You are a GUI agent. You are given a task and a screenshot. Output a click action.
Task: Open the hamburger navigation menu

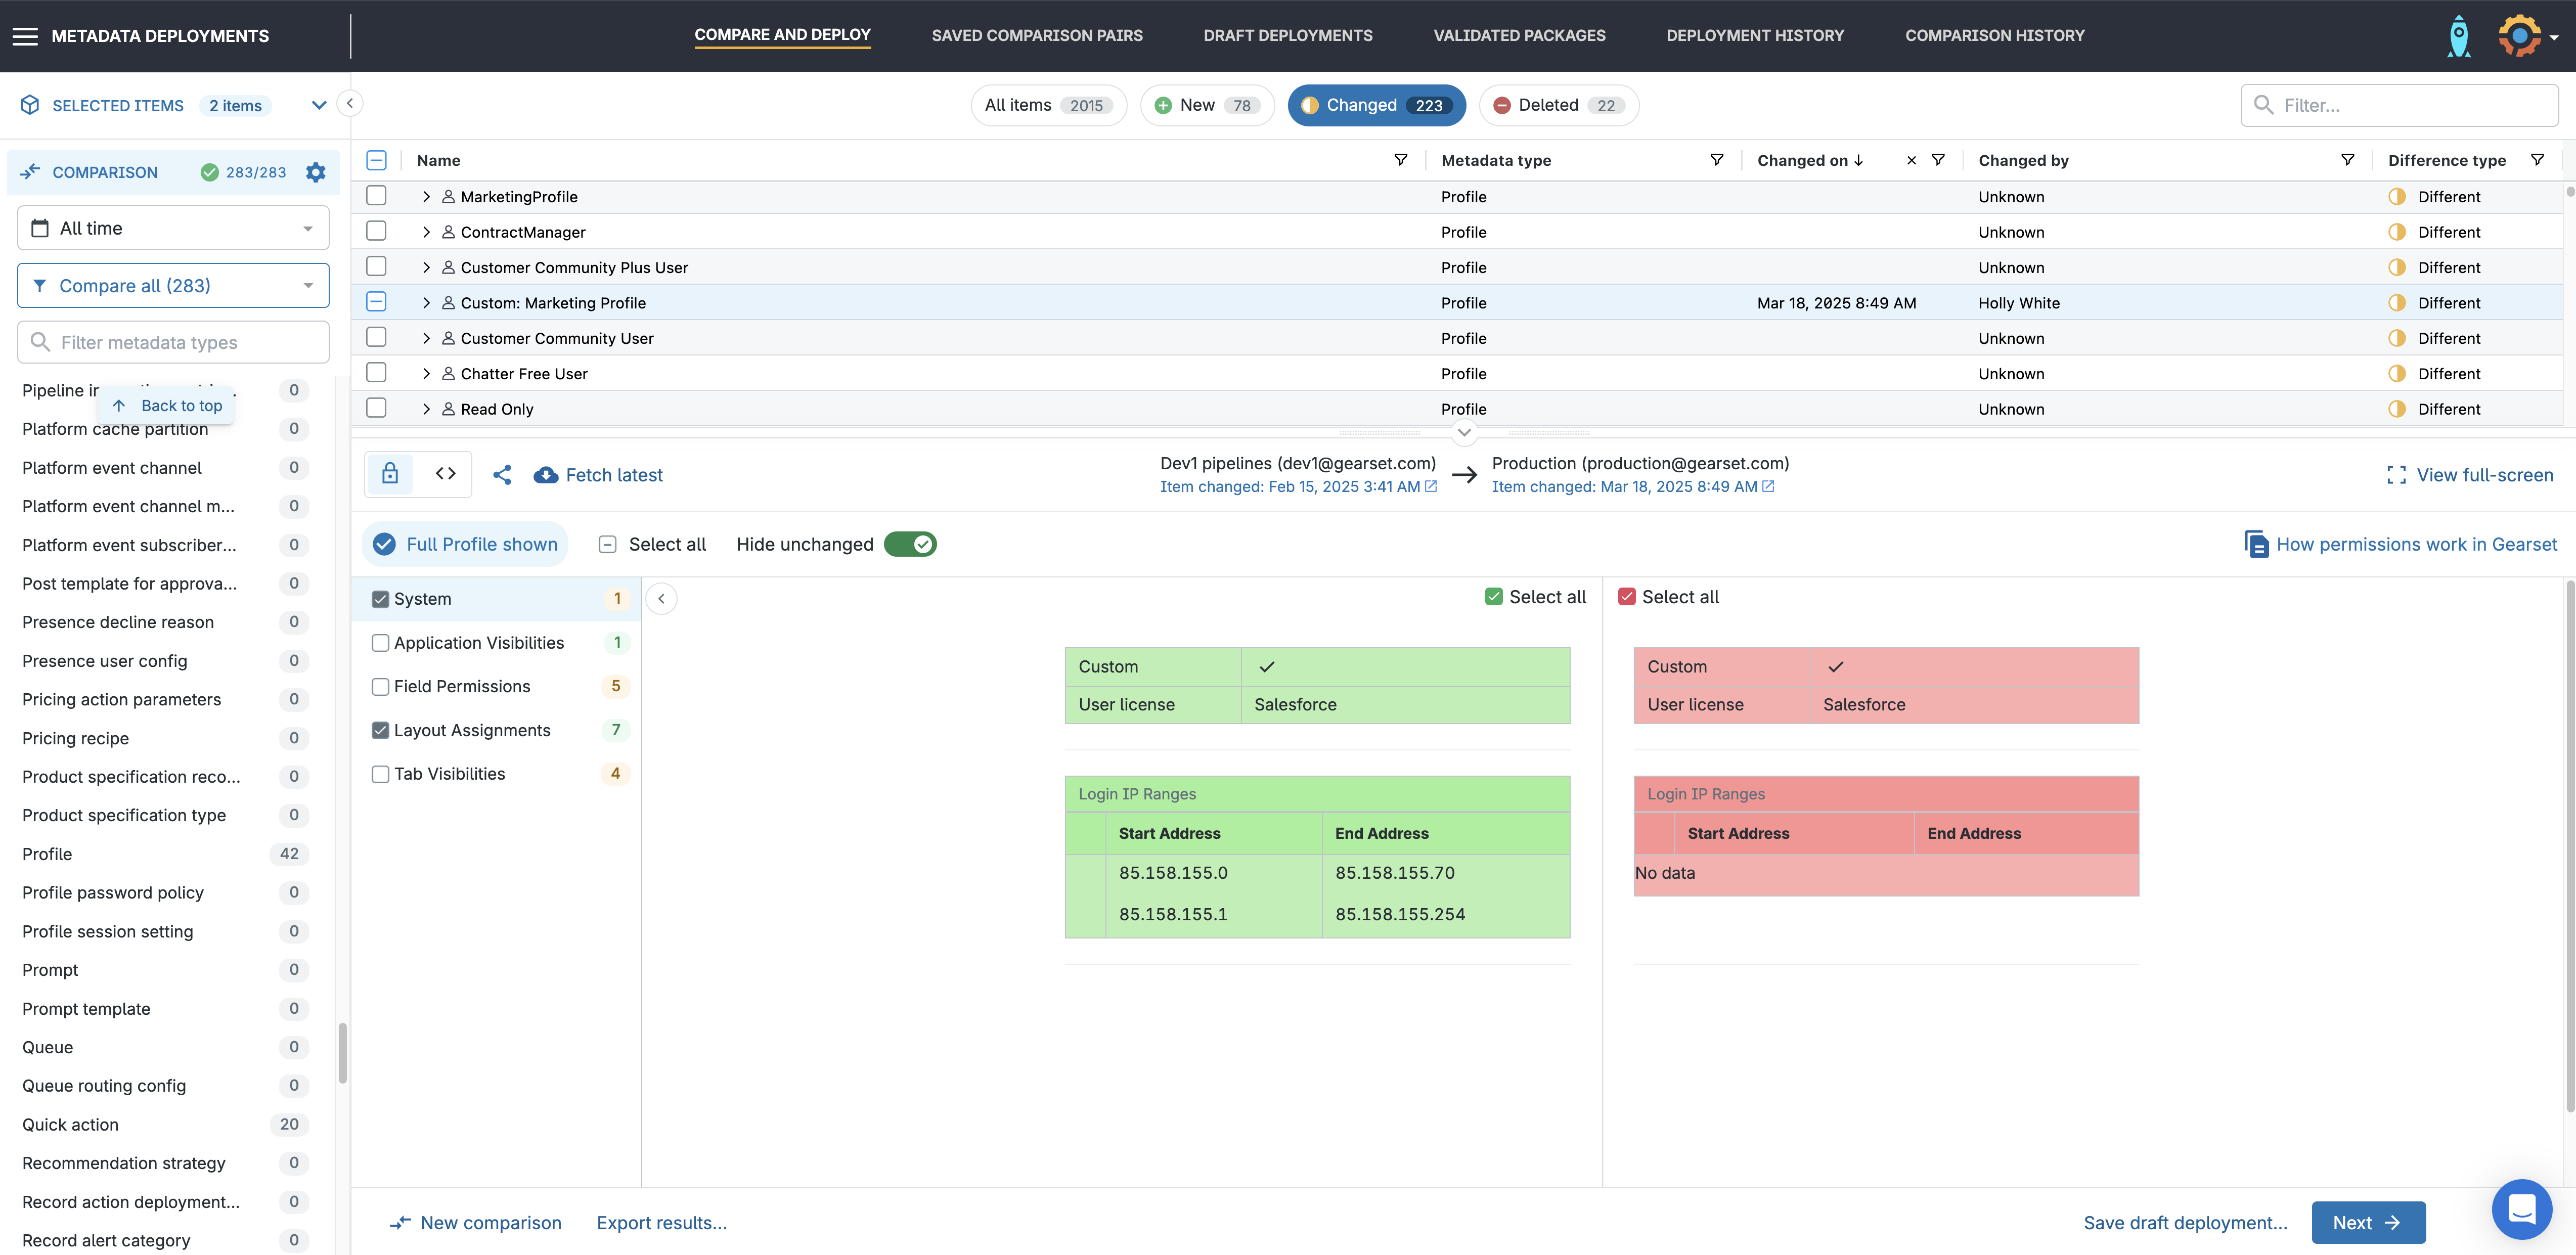coord(25,36)
